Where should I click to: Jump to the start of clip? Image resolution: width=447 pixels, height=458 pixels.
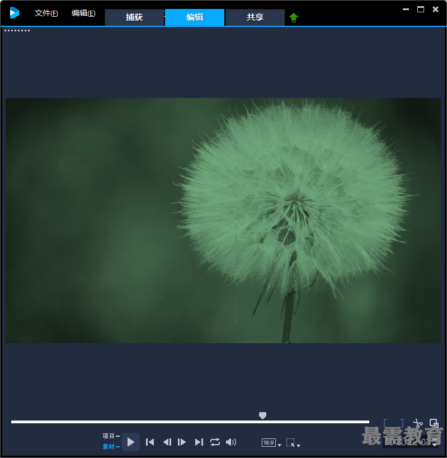tap(150, 442)
